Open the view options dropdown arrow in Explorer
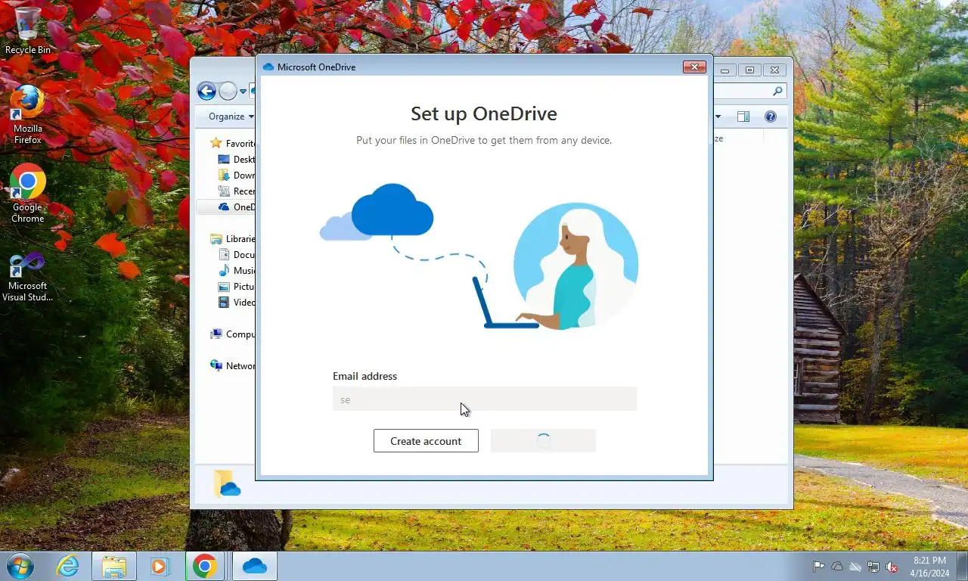This screenshot has width=968, height=581. click(718, 117)
